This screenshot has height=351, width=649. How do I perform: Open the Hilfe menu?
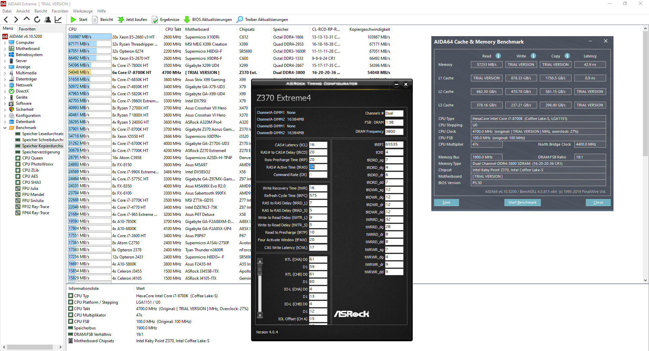pos(101,11)
